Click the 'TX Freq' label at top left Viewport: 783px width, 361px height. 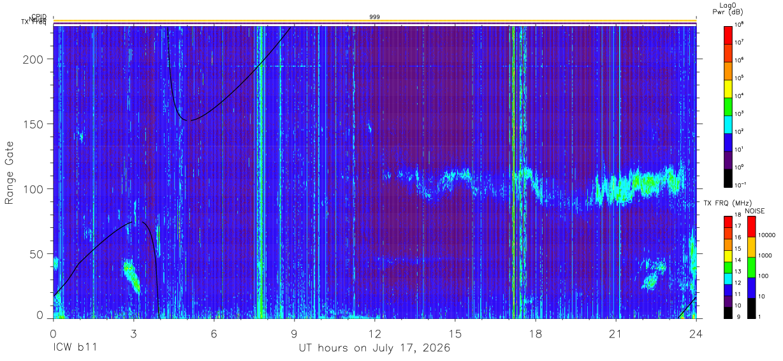(x=34, y=23)
